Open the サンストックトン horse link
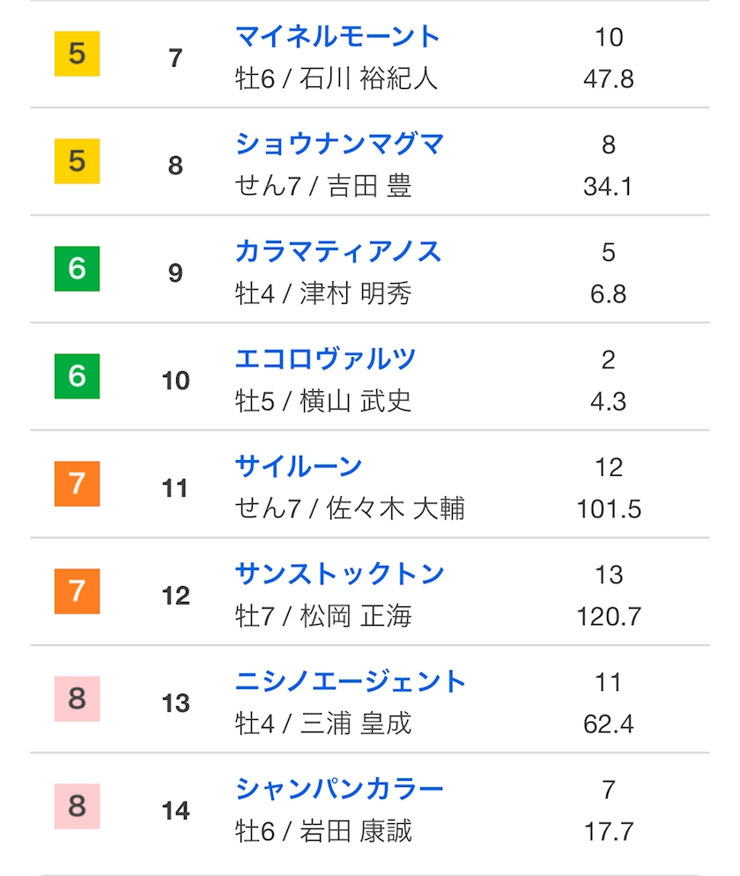Image resolution: width=740 pixels, height=876 pixels. [339, 575]
